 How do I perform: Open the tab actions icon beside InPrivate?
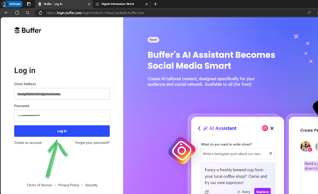pos(29,4)
